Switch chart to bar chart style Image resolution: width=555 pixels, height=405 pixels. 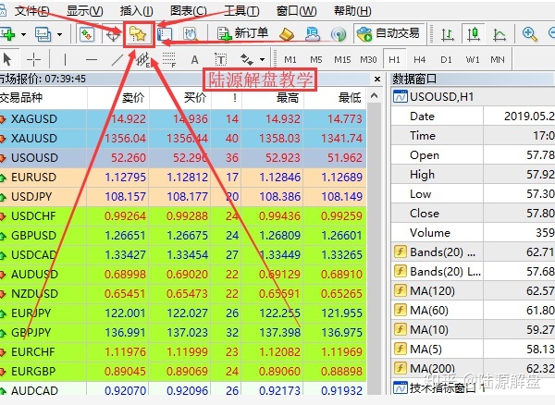448,34
